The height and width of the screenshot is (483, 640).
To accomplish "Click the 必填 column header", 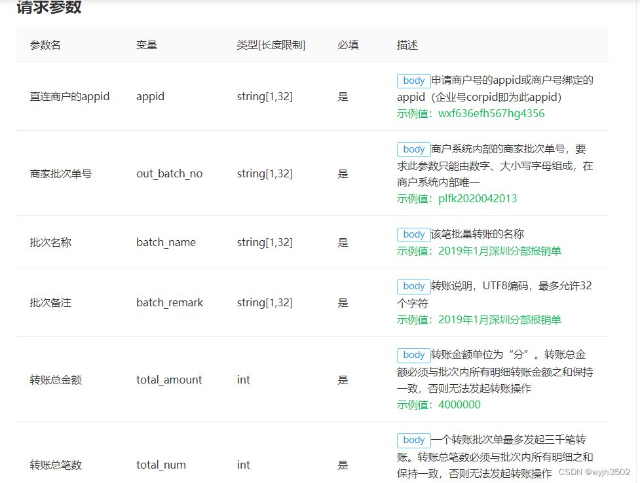I will (348, 45).
